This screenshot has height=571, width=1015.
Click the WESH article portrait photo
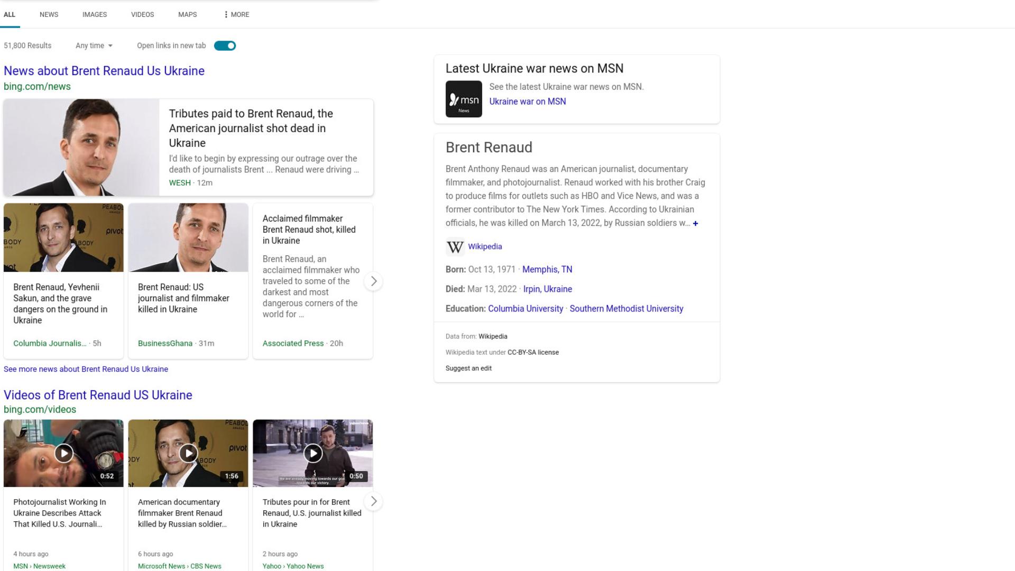tap(81, 147)
